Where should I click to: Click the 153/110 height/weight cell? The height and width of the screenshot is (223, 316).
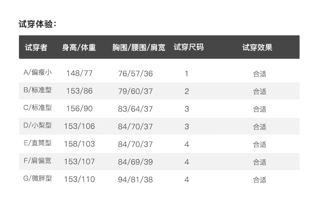(79, 180)
